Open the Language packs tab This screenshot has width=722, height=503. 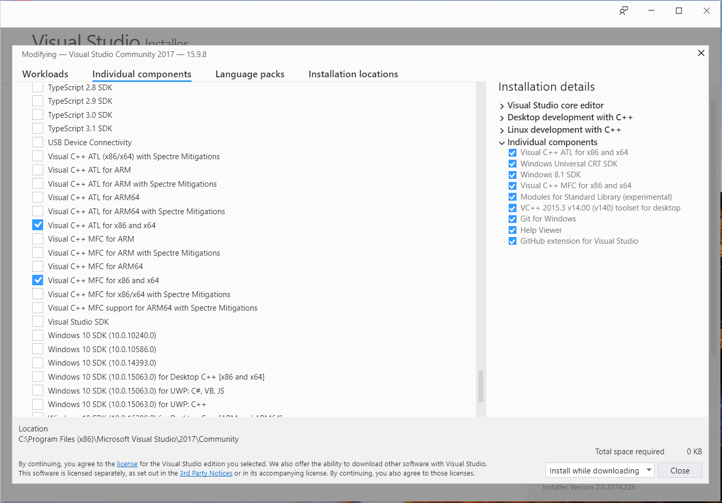point(250,74)
